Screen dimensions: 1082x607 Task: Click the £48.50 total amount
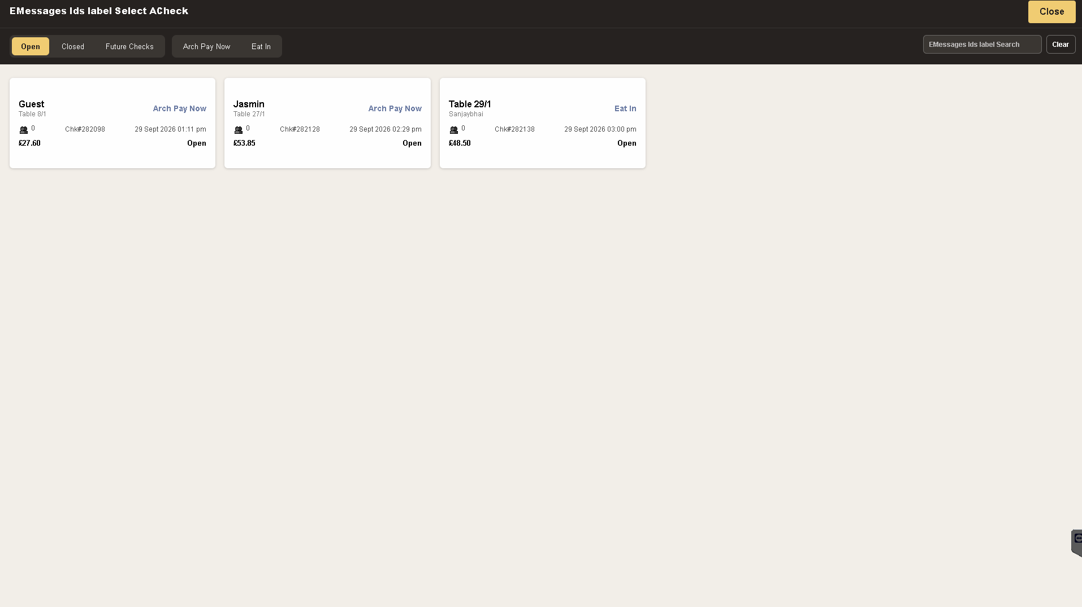460,143
